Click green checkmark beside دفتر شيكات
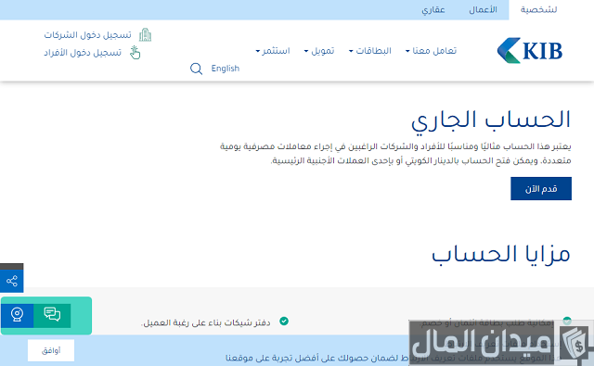The image size is (594, 366). [284, 321]
